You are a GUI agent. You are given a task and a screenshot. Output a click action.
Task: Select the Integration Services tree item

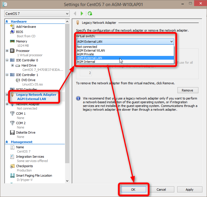(x=30, y=157)
